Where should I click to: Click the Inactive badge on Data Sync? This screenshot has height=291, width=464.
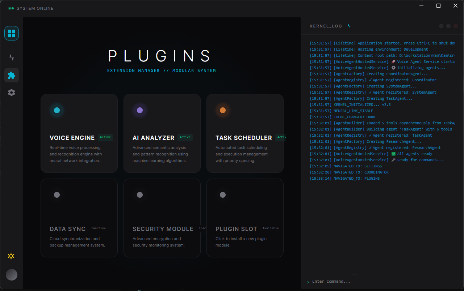pos(99,228)
